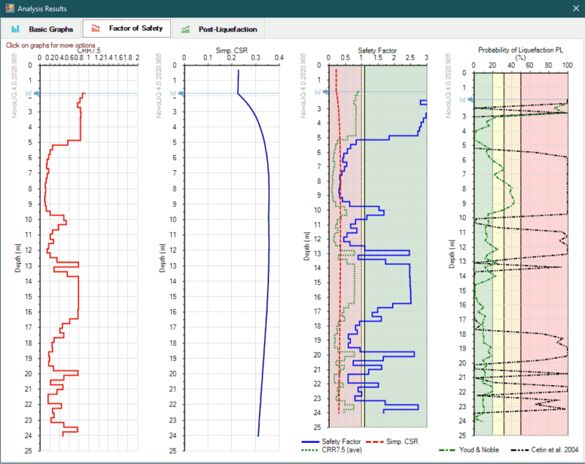The image size is (585, 464).
Task: Click the blue Safety Factor legend line swatch
Action: point(310,442)
